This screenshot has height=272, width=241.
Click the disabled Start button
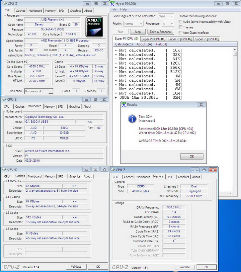pos(120,32)
